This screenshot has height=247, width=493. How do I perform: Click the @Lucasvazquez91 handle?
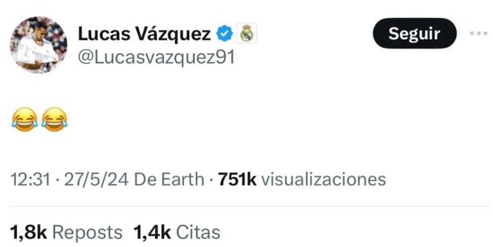(156, 58)
